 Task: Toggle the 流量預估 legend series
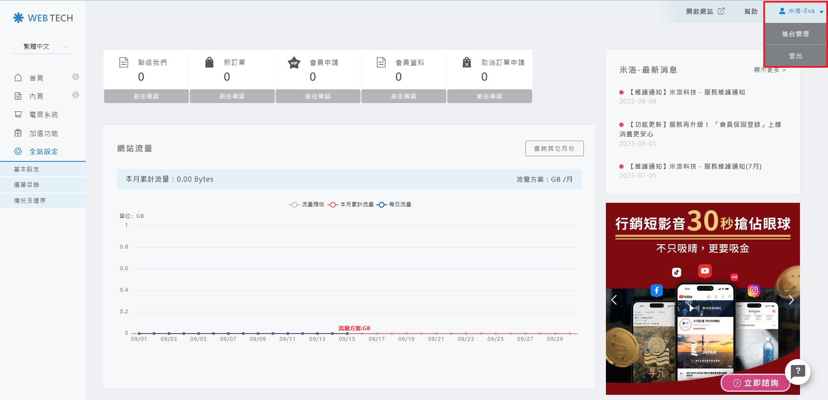pyautogui.click(x=307, y=205)
